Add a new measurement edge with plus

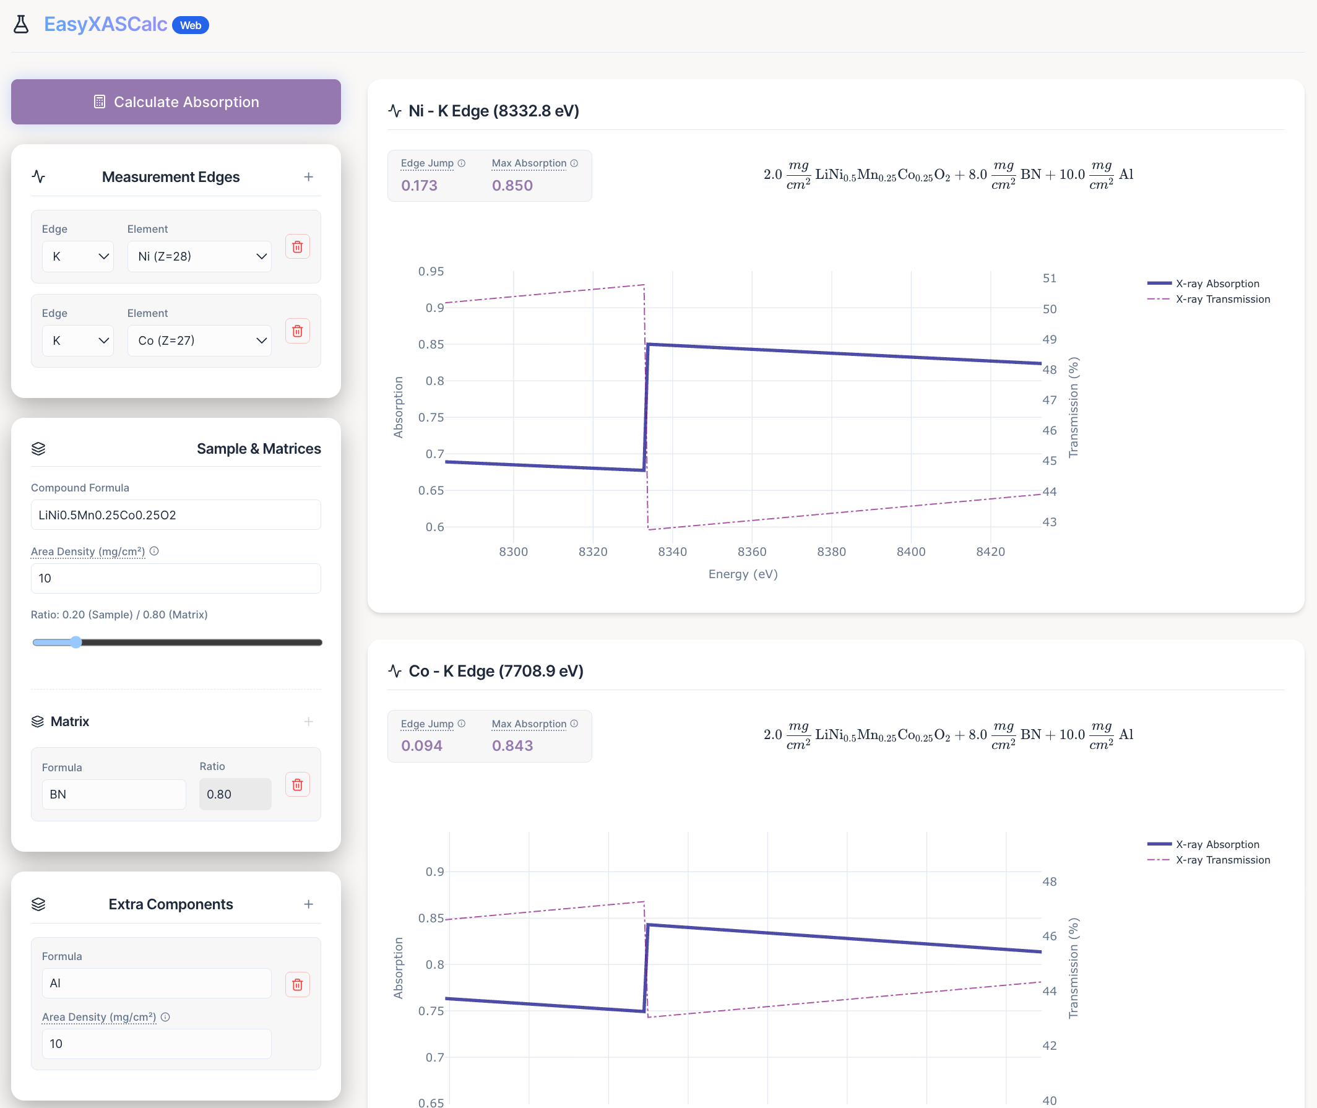coord(308,177)
